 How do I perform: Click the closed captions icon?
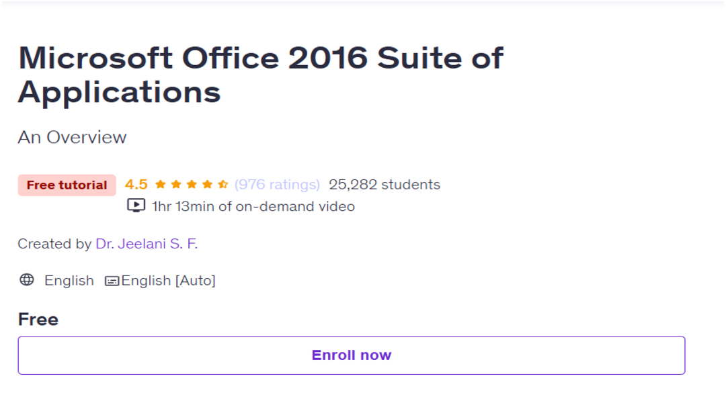coord(112,281)
